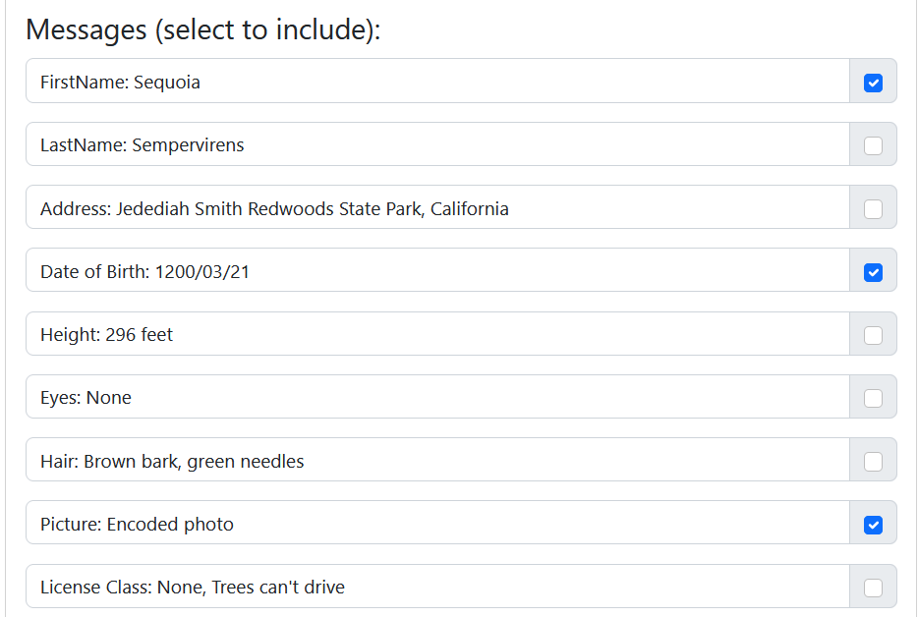918x617 pixels.
Task: Select the Date of Birth: 1200/03/21 field
Action: (x=437, y=272)
